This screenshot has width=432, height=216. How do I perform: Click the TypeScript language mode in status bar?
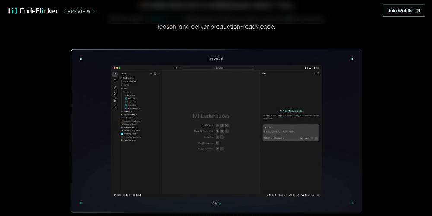[x=305, y=195]
